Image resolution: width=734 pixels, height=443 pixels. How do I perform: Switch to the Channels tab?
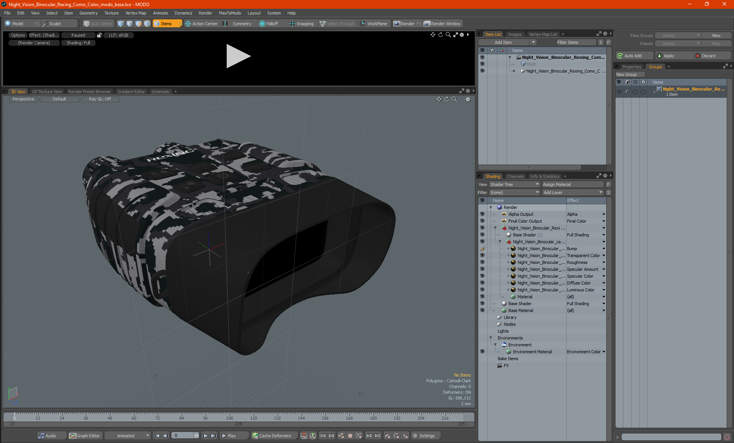pyautogui.click(x=515, y=176)
